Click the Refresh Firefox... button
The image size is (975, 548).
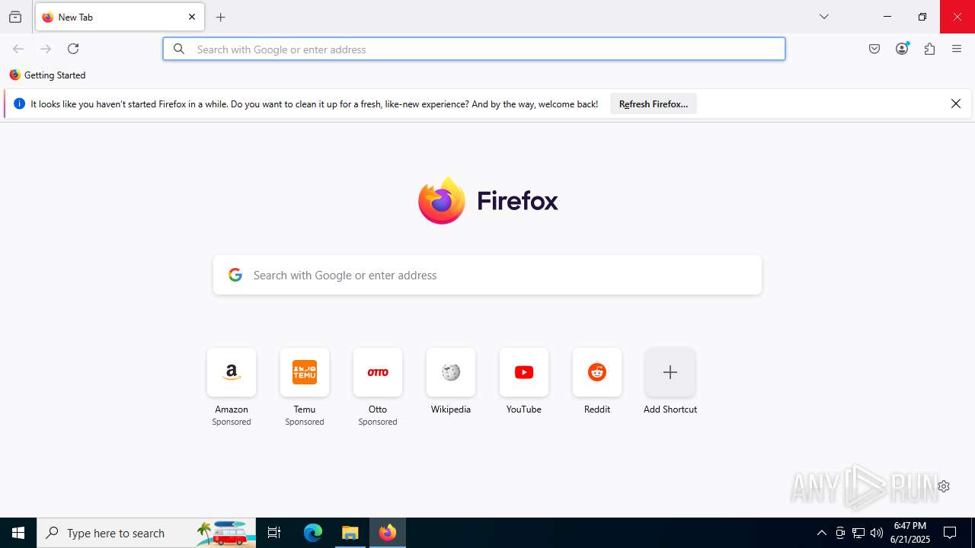pyautogui.click(x=654, y=104)
